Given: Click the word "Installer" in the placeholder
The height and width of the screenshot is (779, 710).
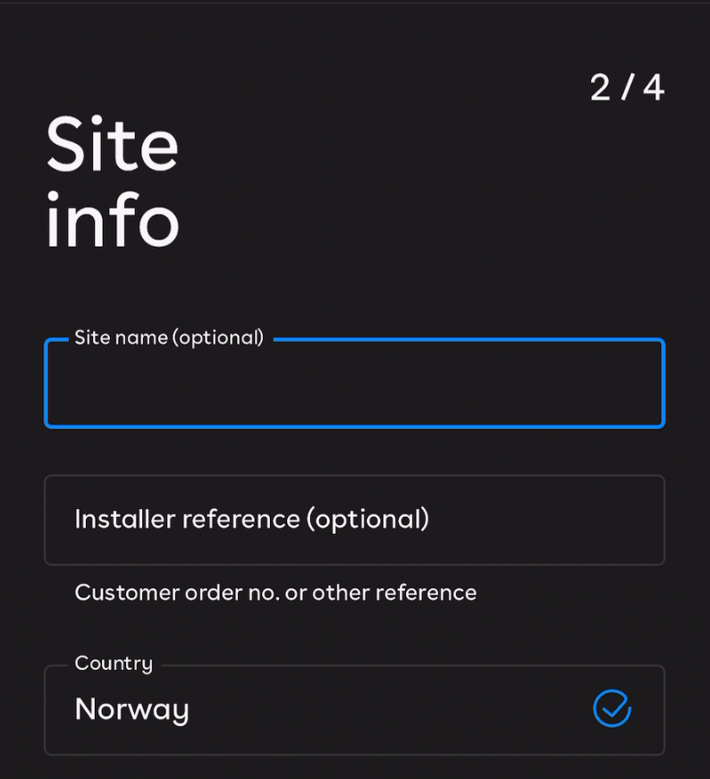Looking at the screenshot, I should 124,519.
